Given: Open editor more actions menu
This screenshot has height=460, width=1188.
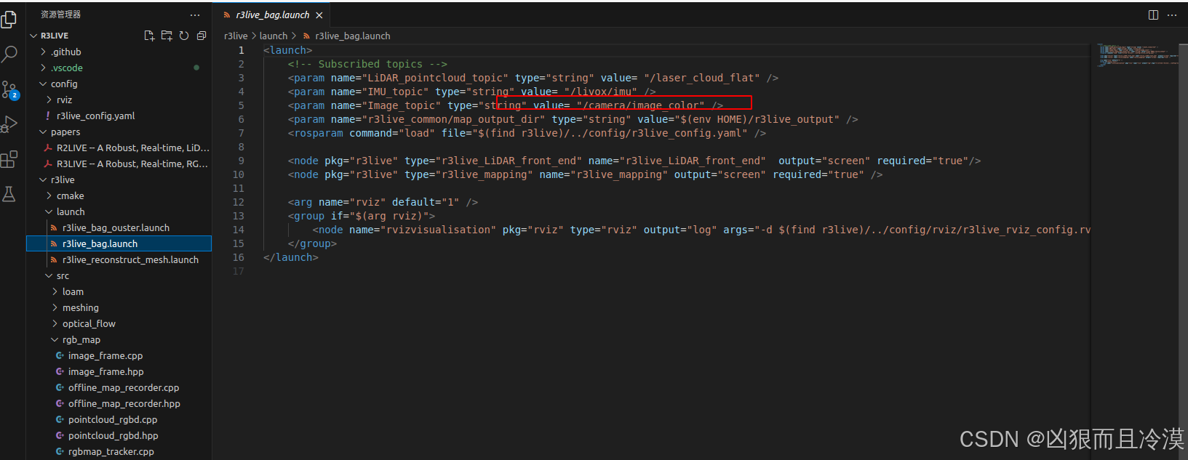Looking at the screenshot, I should coord(1172,15).
